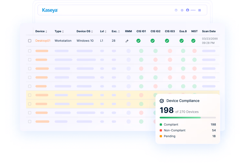This screenshot has width=245, height=168.
Task: Click the red Non-Compliant legend swatch
Action: click(x=161, y=131)
